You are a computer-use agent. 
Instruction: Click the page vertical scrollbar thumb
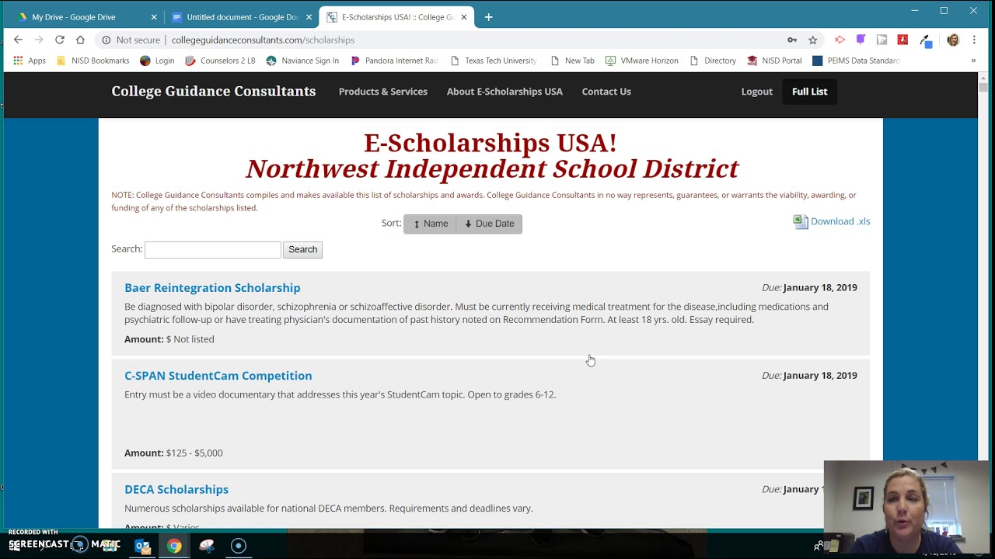[x=983, y=88]
